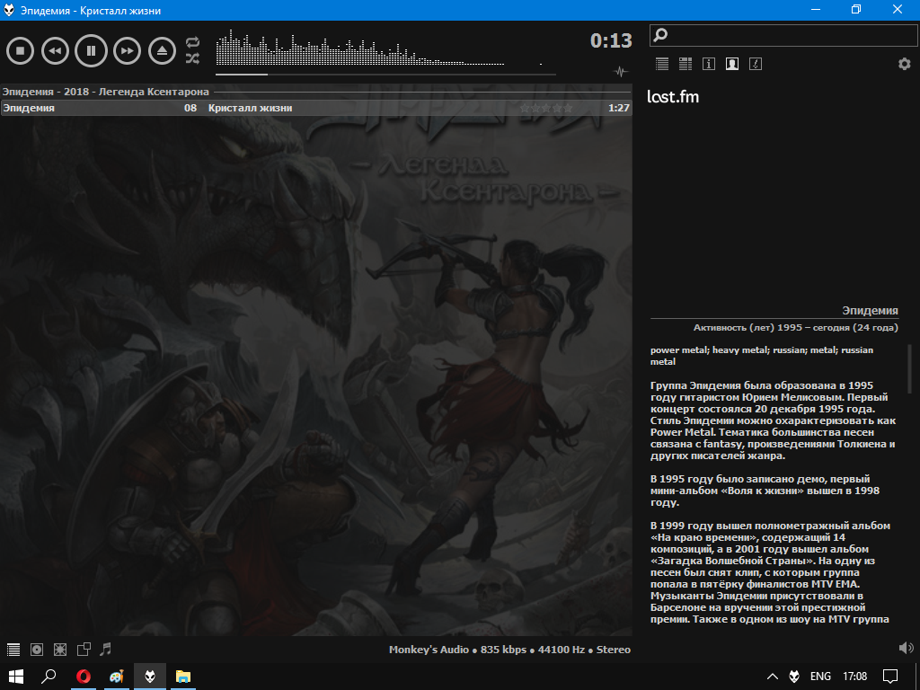Open the volume speaker icon
This screenshot has width=920, height=690.
(x=906, y=648)
